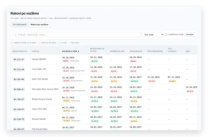Viewport: 208px width, 137px height.
Task: Click the BG-111-XY registration badge
Action: (19, 59)
